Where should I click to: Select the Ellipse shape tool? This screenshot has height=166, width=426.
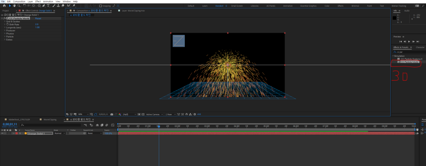click(x=39, y=6)
